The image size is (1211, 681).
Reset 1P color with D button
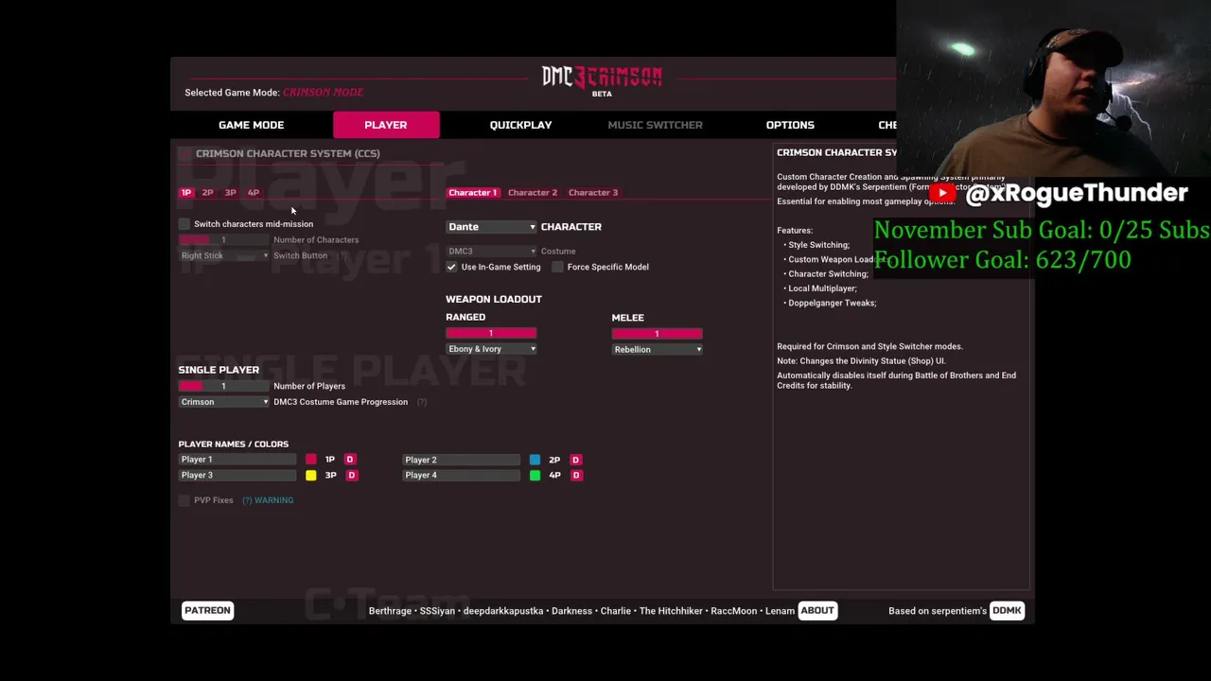click(350, 460)
